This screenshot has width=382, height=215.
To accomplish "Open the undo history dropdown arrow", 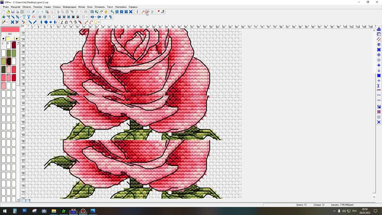I will (95, 17).
